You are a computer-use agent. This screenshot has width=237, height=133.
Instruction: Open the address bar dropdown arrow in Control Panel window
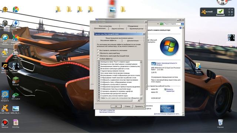pos(158,24)
